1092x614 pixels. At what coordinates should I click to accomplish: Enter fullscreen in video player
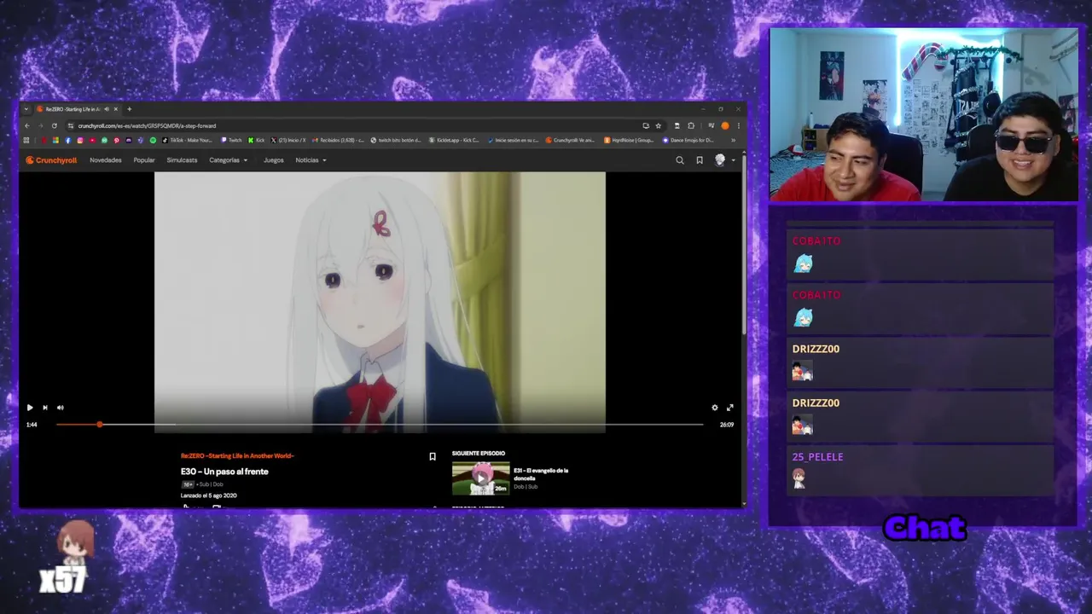pyautogui.click(x=729, y=408)
